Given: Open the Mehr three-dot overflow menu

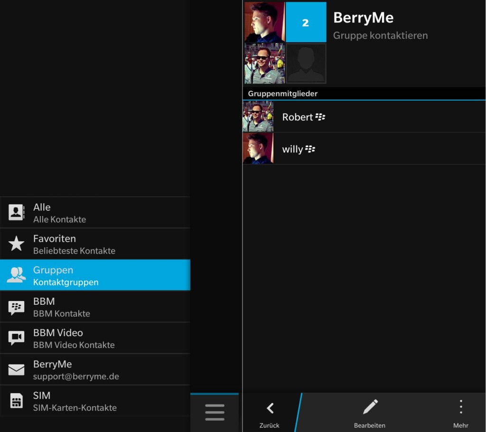Looking at the screenshot, I should (x=461, y=407).
